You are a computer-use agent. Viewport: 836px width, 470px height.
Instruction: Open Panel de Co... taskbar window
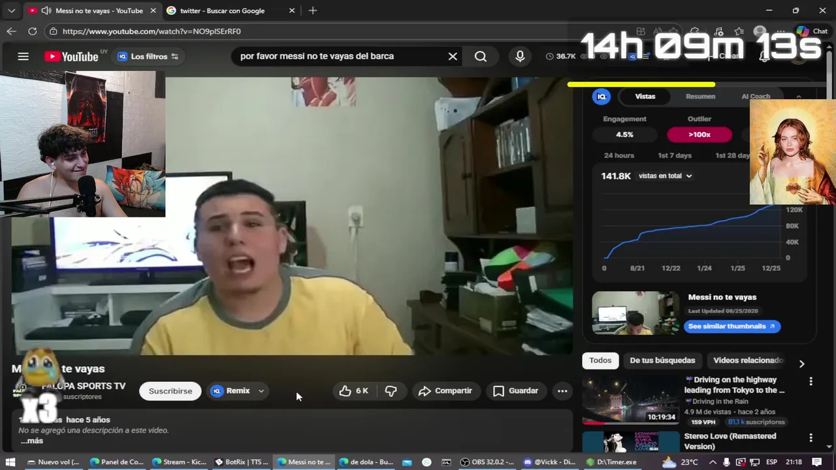coord(117,462)
